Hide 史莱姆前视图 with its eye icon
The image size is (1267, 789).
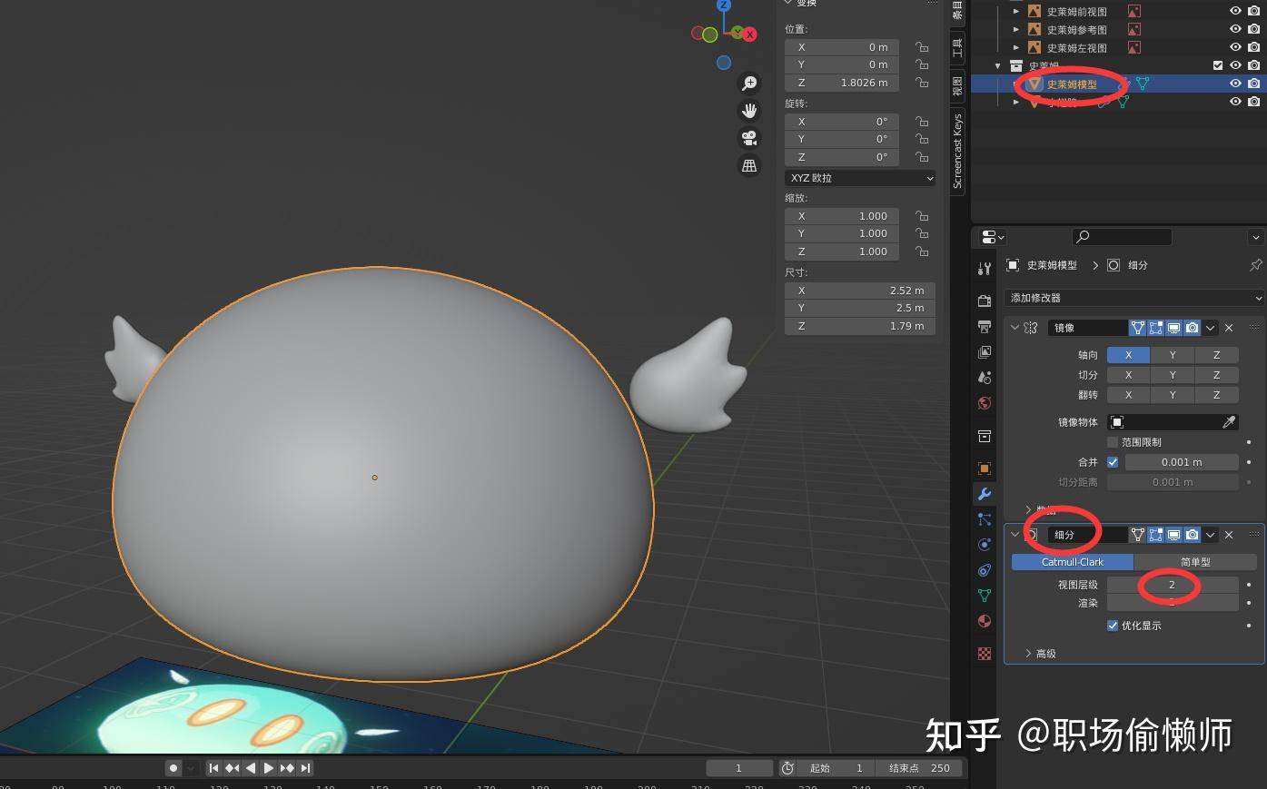click(1235, 11)
